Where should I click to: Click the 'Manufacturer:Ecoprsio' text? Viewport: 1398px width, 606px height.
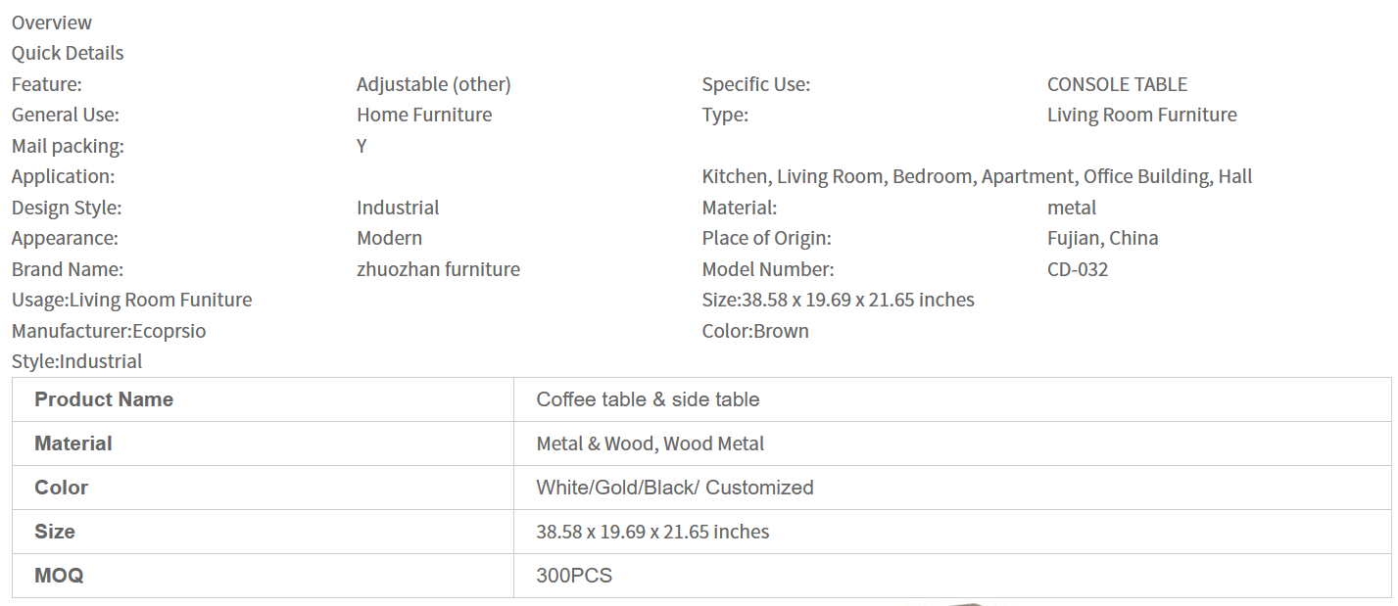[109, 331]
